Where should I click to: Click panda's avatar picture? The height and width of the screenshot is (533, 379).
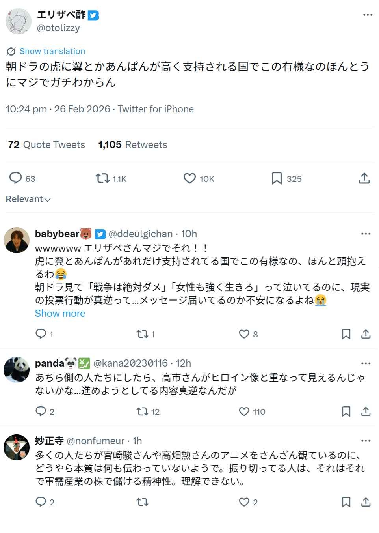click(x=17, y=370)
